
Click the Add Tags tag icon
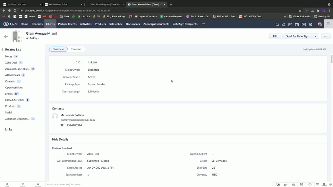(x=27, y=38)
